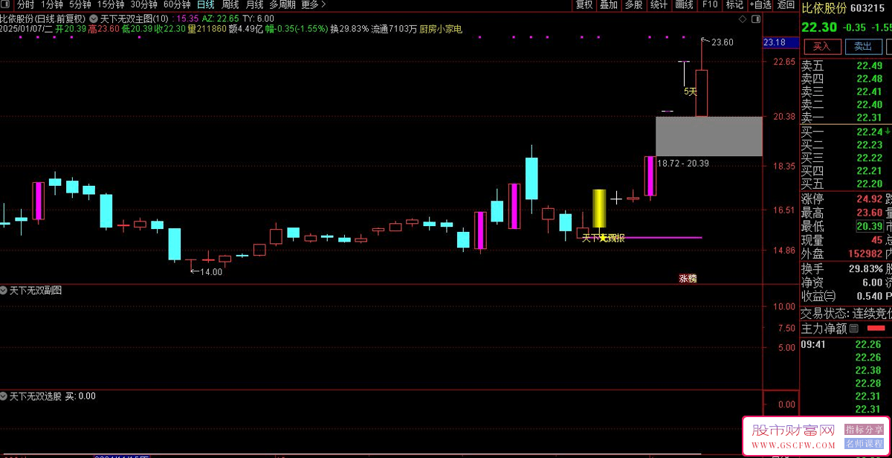892x458 pixels.
Task: Click the 名师课程 banner button
Action: pos(864,443)
